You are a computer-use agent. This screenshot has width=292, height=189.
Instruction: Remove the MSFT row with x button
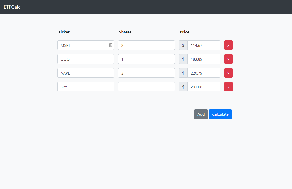(228, 45)
